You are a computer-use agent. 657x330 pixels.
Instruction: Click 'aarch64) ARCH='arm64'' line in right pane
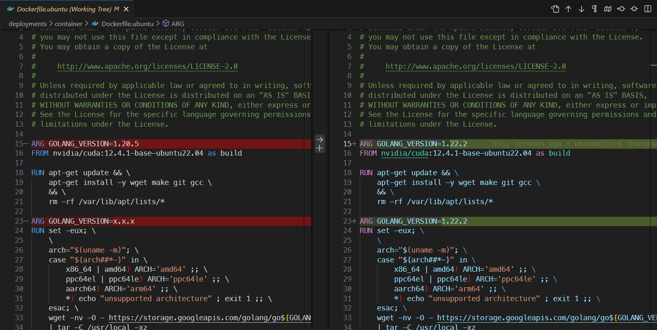[439, 289]
